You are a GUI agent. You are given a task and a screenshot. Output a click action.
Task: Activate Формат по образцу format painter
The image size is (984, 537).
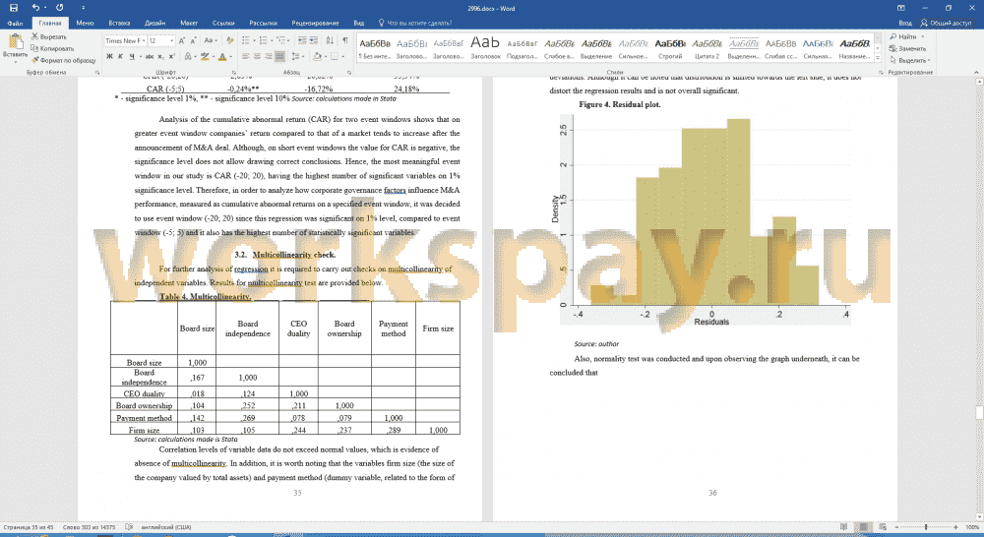(63, 60)
